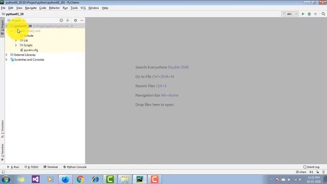Open the abc run configuration dropdown
Screen dimensions: 327x184
click(290, 14)
